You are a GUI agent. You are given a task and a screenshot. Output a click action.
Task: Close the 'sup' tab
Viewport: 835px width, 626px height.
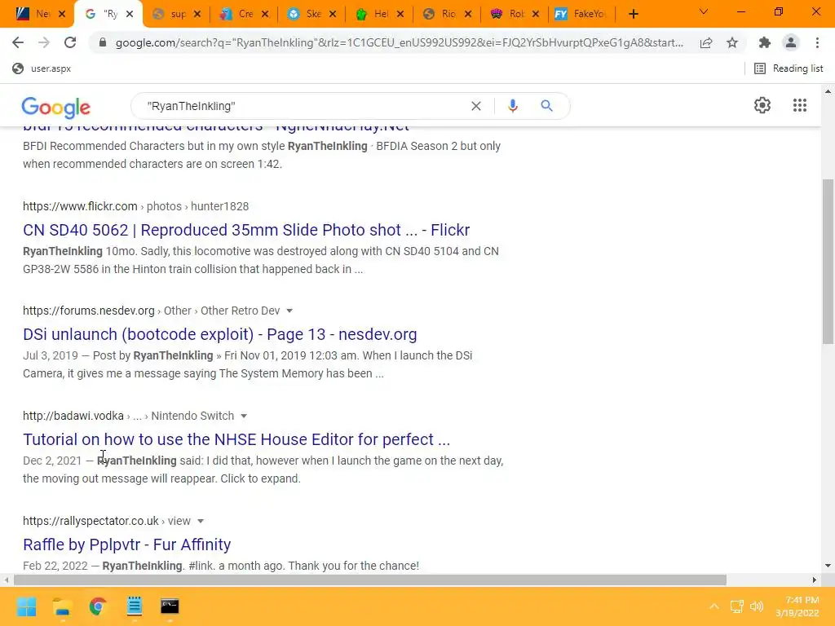(197, 14)
